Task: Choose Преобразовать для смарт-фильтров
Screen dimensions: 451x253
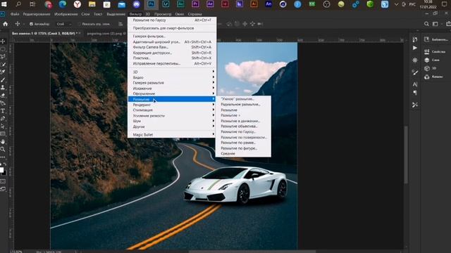Action: (172, 28)
